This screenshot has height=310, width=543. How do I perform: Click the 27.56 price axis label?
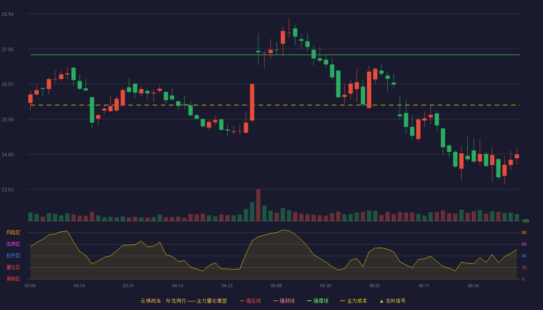7,49
